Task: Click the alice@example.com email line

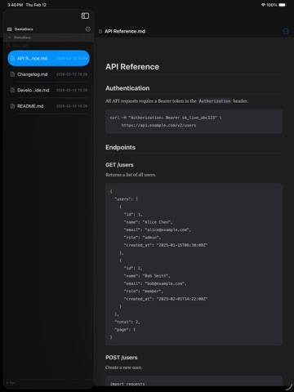Action: [x=158, y=229]
